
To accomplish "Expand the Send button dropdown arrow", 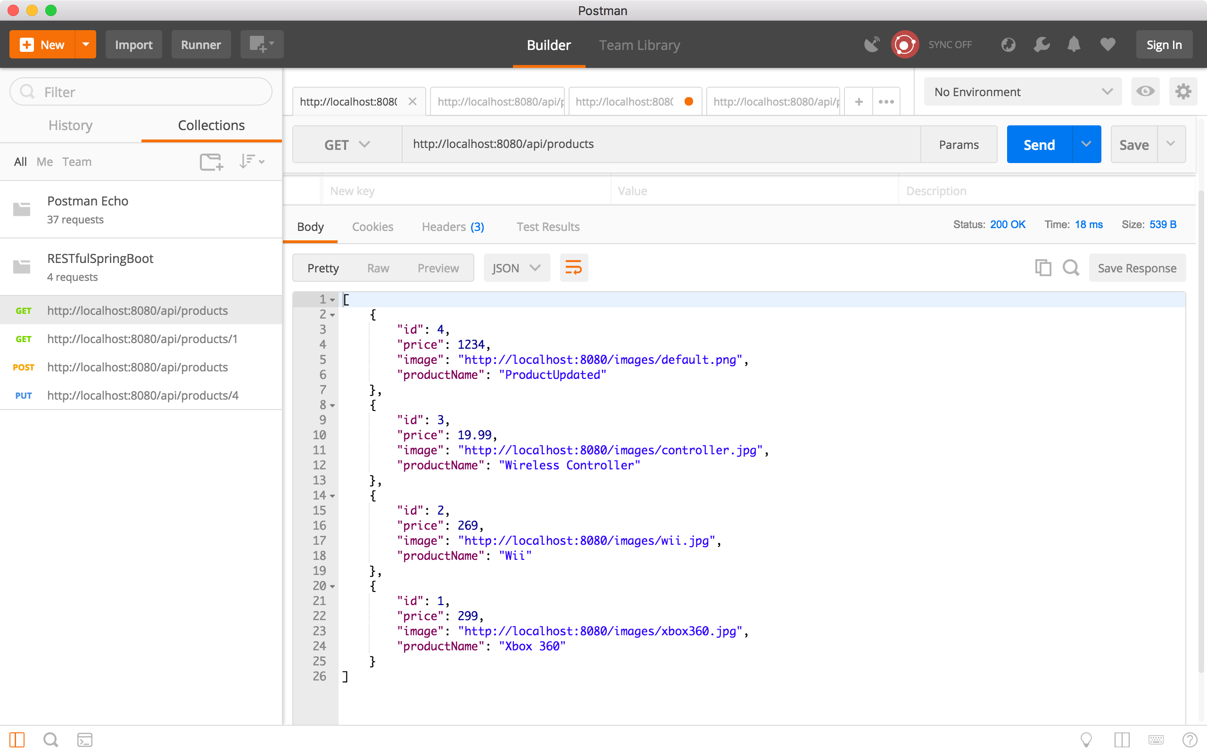I will (x=1086, y=144).
